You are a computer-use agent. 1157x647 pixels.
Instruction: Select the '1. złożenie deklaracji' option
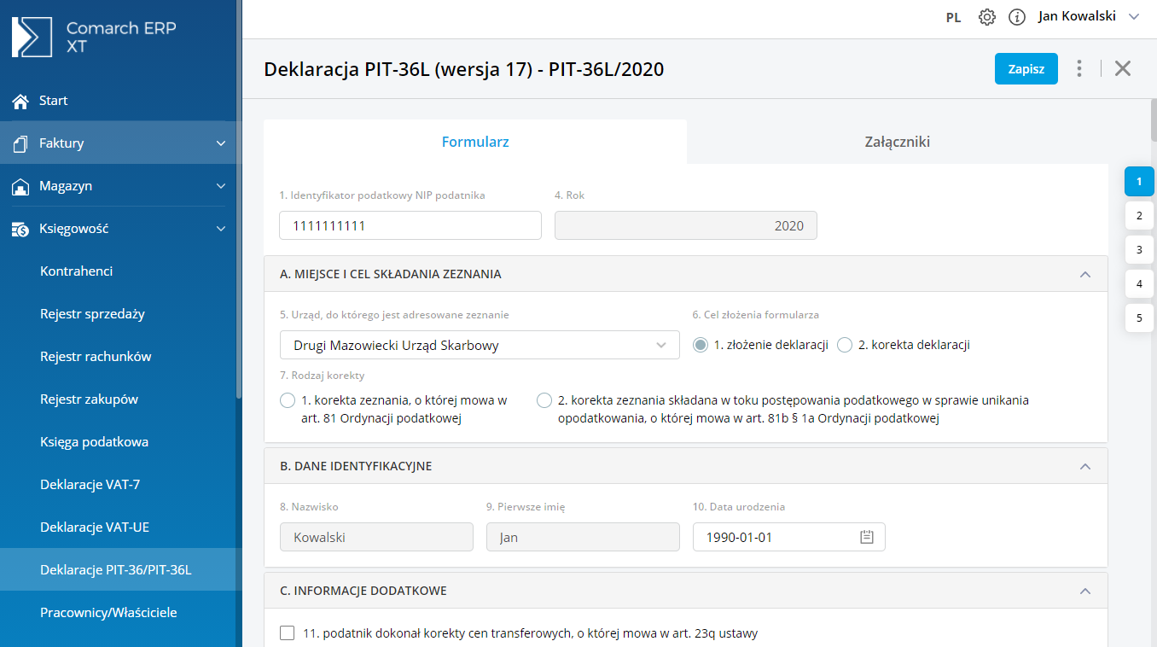tap(701, 345)
